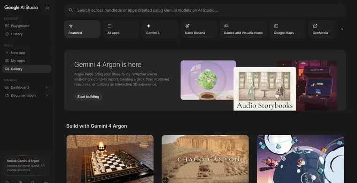The image size is (357, 183).
Task: Open the Nano Banana category tab
Action: [x=199, y=29]
